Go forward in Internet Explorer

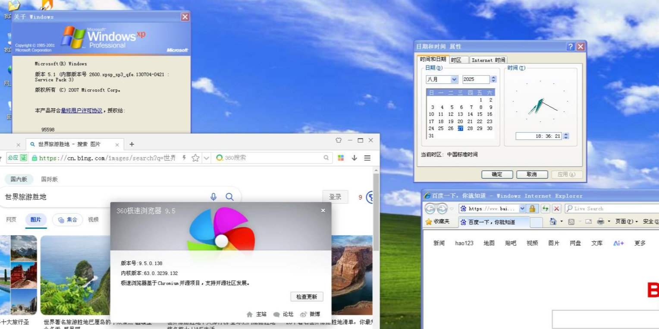tap(442, 209)
